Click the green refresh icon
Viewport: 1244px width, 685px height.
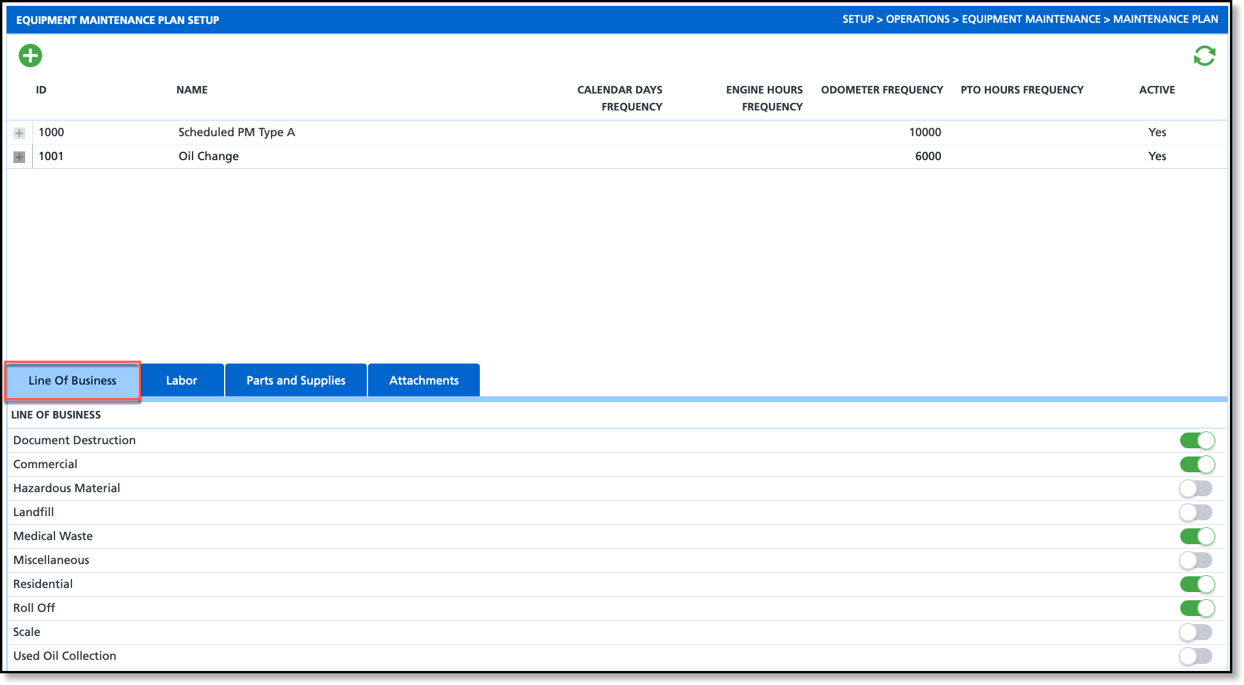[x=1204, y=56]
